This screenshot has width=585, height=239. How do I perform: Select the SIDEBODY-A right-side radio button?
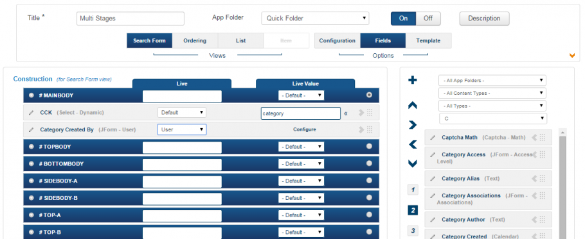point(369,181)
